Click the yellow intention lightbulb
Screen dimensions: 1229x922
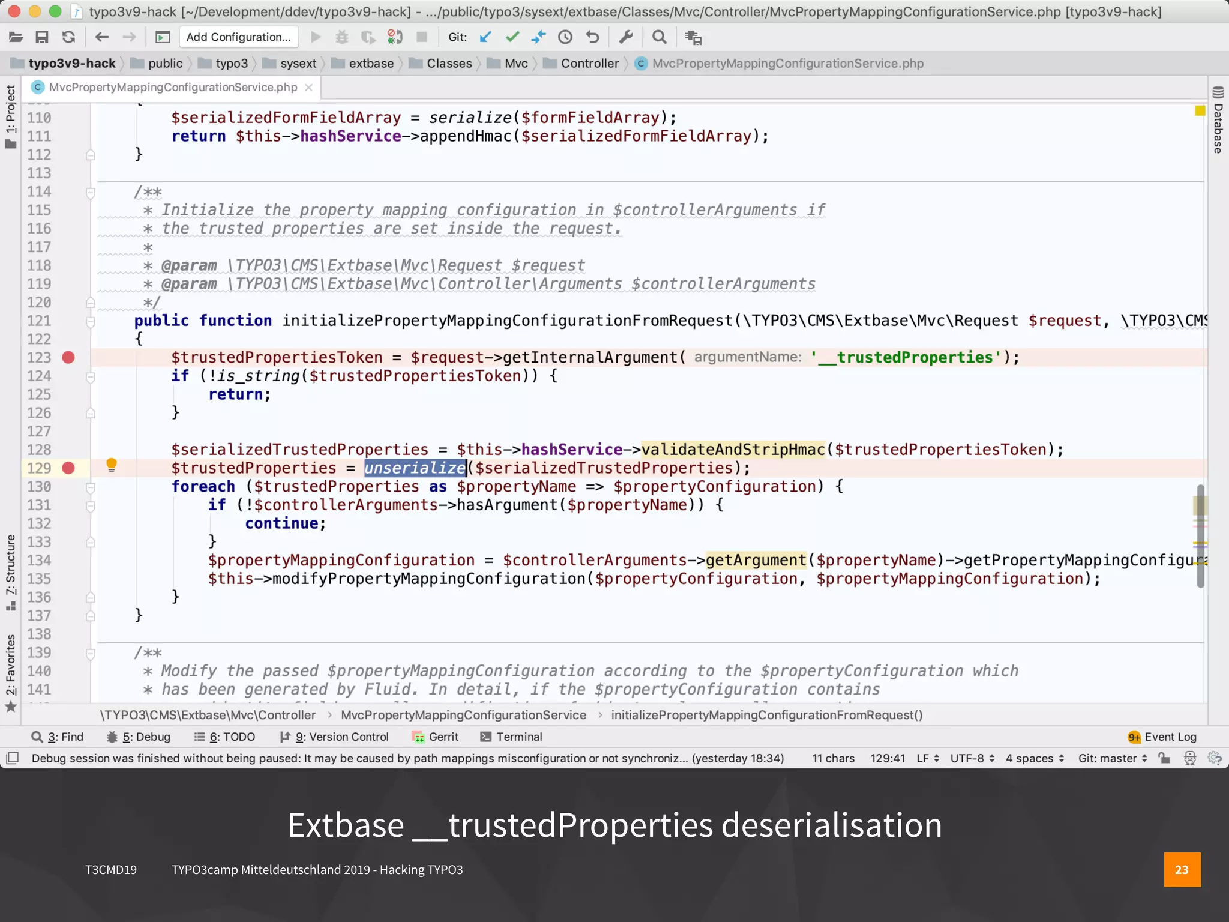[x=112, y=466]
